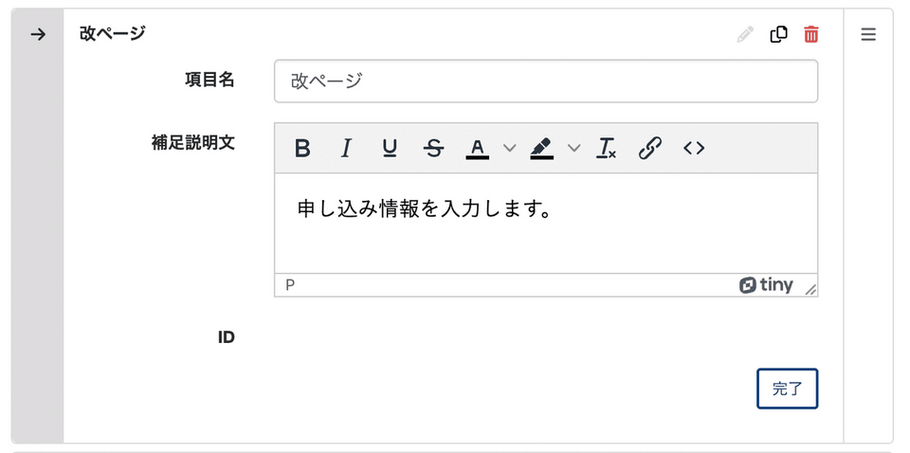Collapse item using the arrow handle

click(38, 35)
